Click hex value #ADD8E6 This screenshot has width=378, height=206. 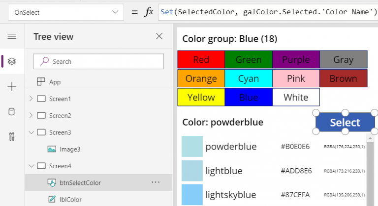tap(296, 171)
